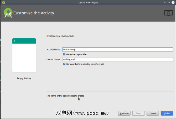The width and height of the screenshot is (176, 119).
Task: Click "Creates a new empty activity" text
Action: pyautogui.click(x=60, y=36)
